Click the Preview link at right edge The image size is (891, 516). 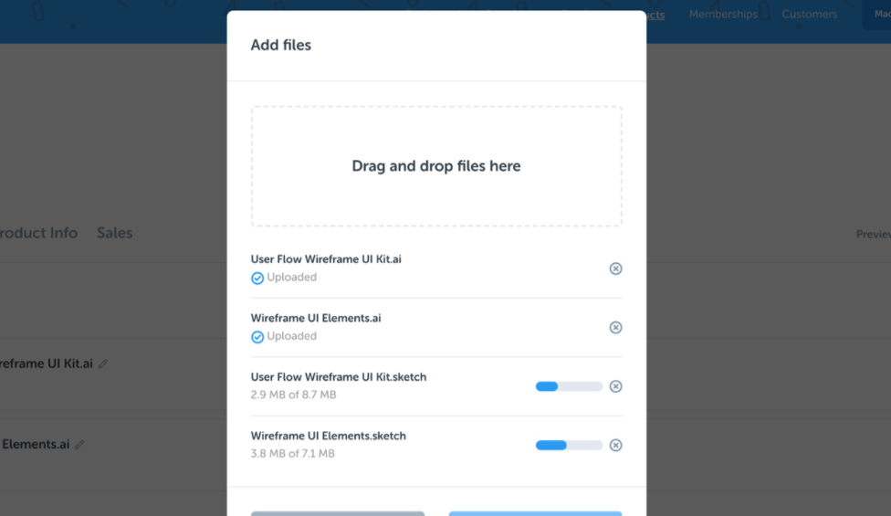click(874, 234)
